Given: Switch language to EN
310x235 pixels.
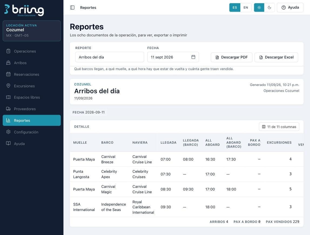Looking at the screenshot, I should point(246,8).
